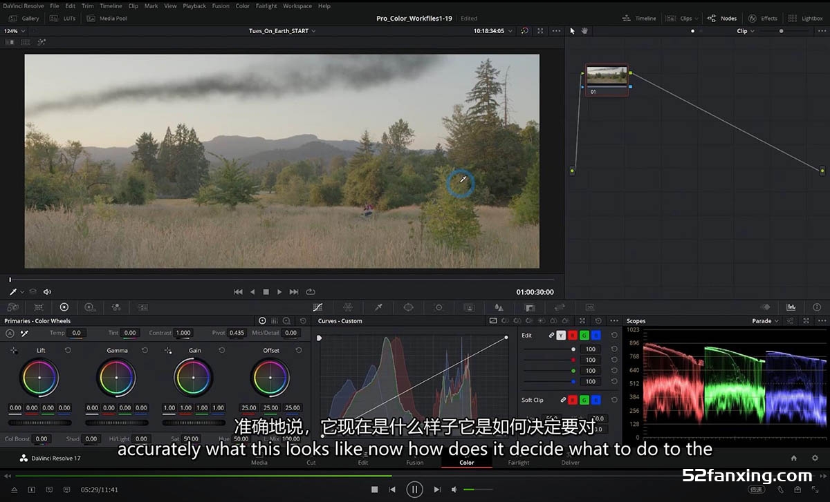Switch to the Color page tab
This screenshot has height=502, width=830.
pos(467,463)
